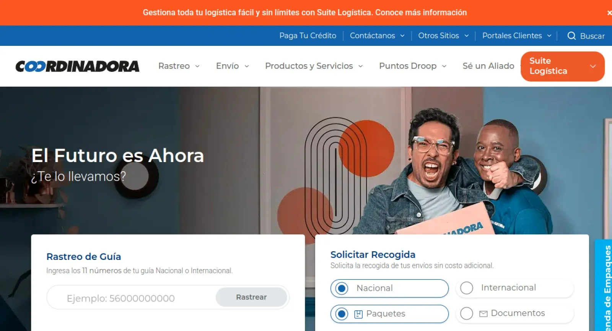Click the search magnifier icon

(571, 36)
